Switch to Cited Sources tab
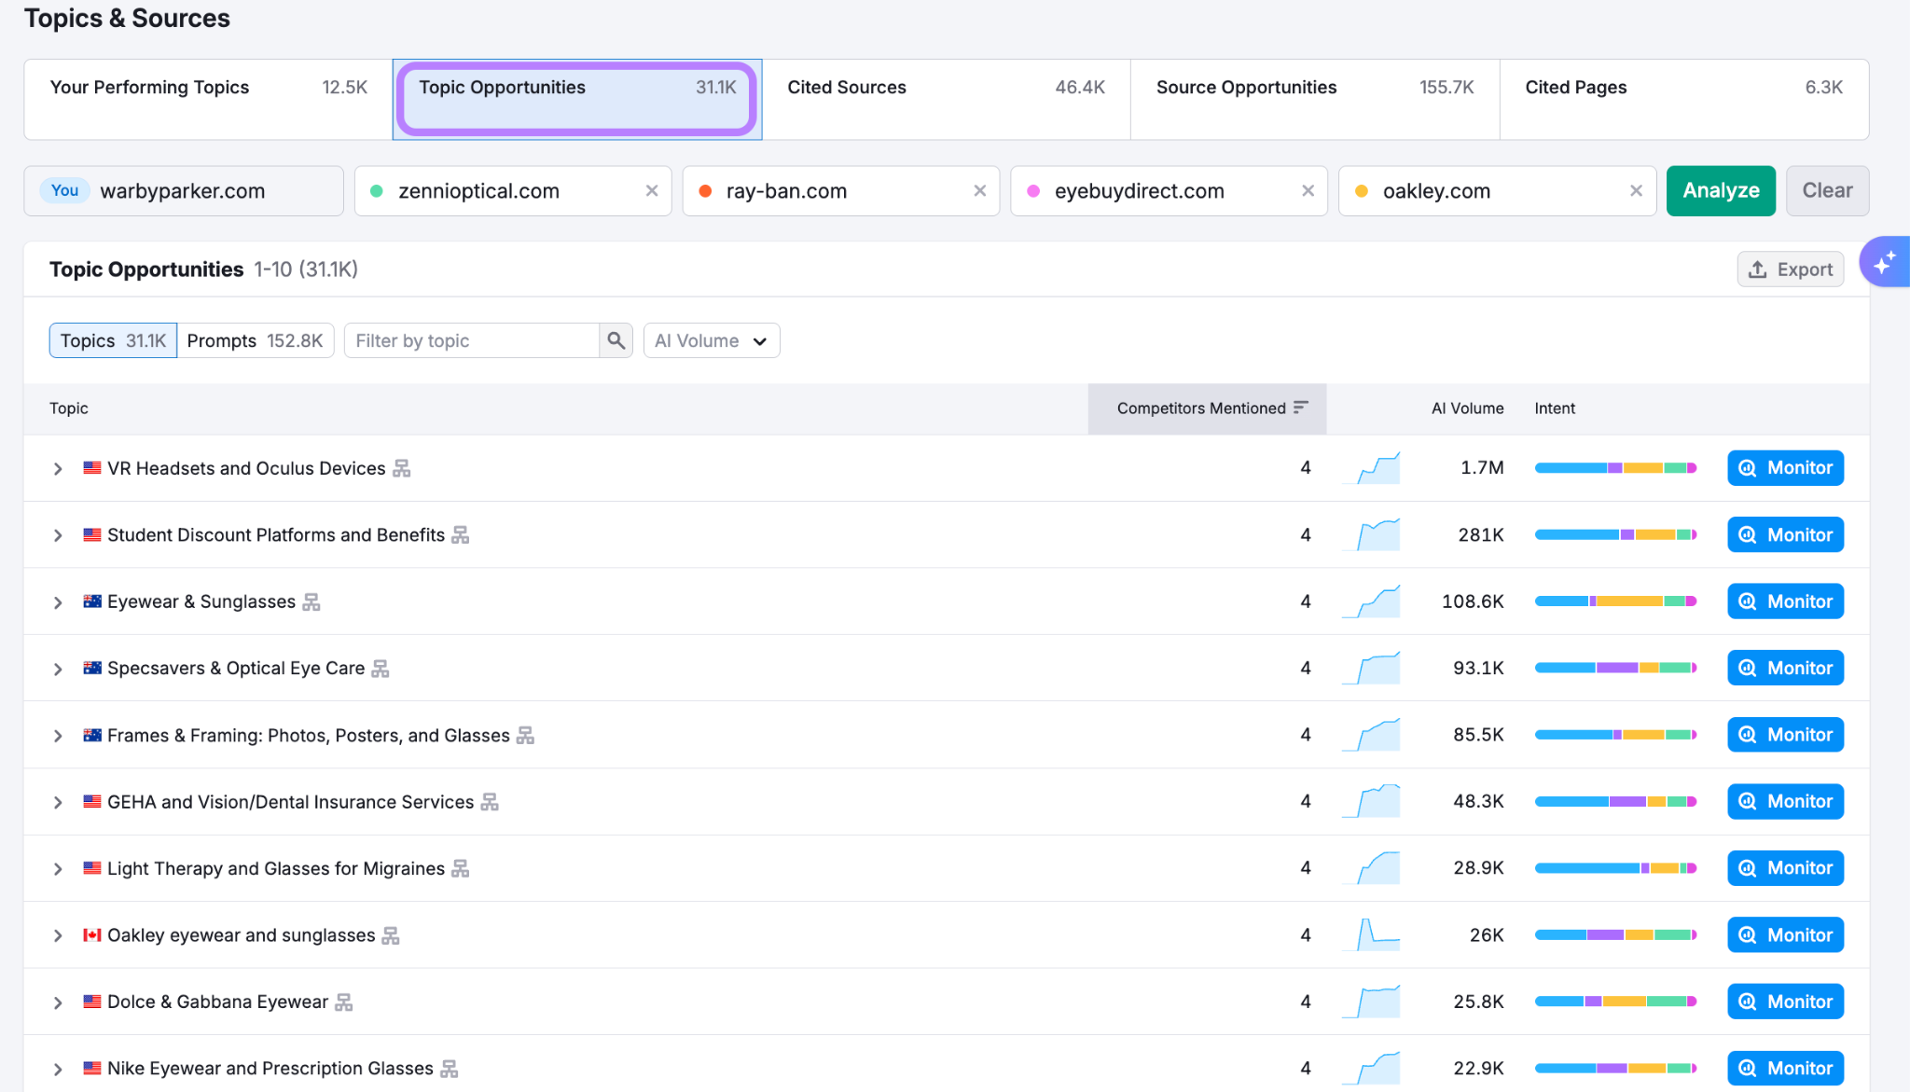 [x=946, y=100]
